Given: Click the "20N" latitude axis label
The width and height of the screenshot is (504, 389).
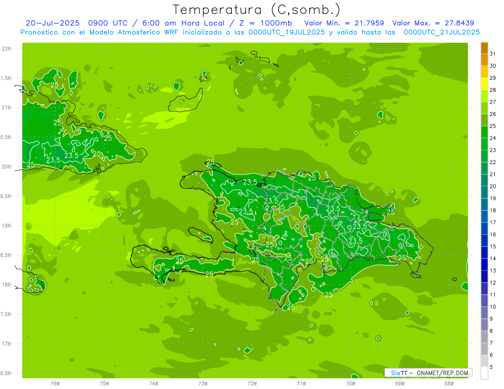Looking at the screenshot, I should (7, 167).
